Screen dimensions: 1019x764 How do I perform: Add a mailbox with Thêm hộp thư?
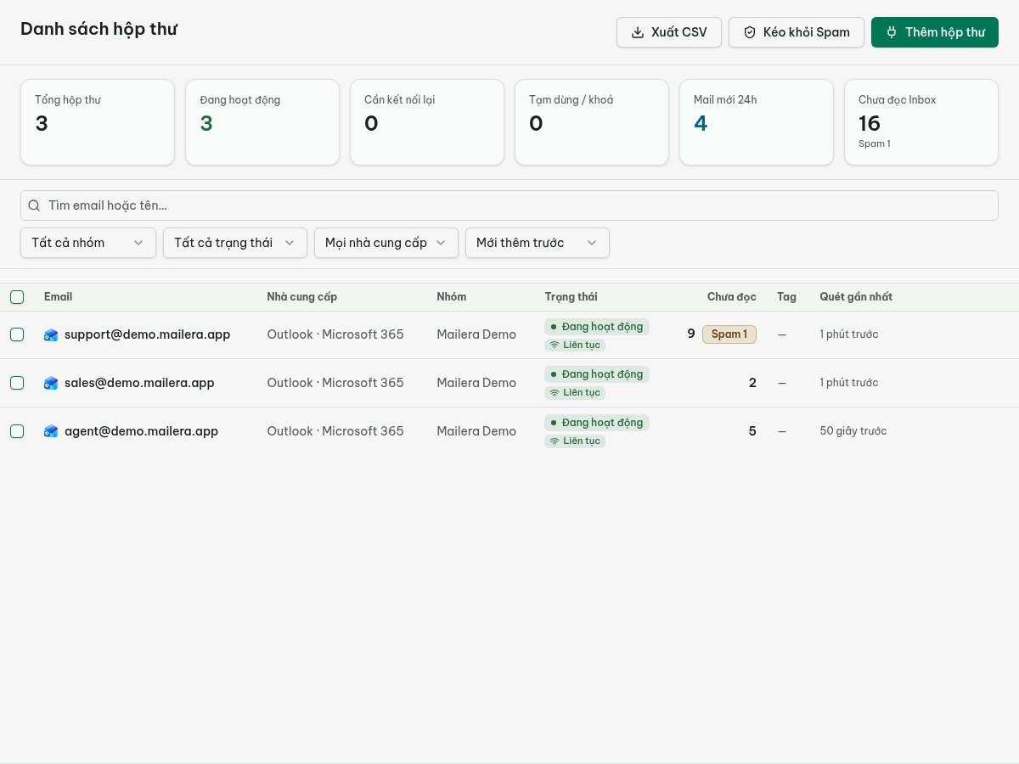[x=935, y=32]
